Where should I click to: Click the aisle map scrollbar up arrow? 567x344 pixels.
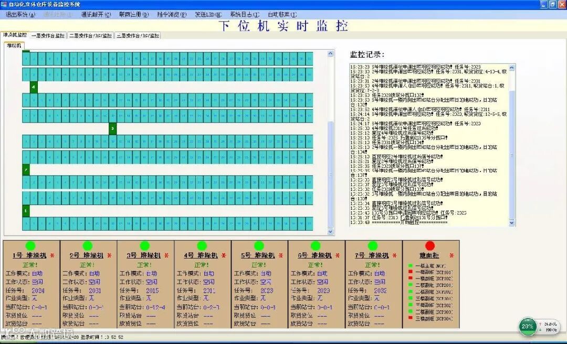coord(331,53)
